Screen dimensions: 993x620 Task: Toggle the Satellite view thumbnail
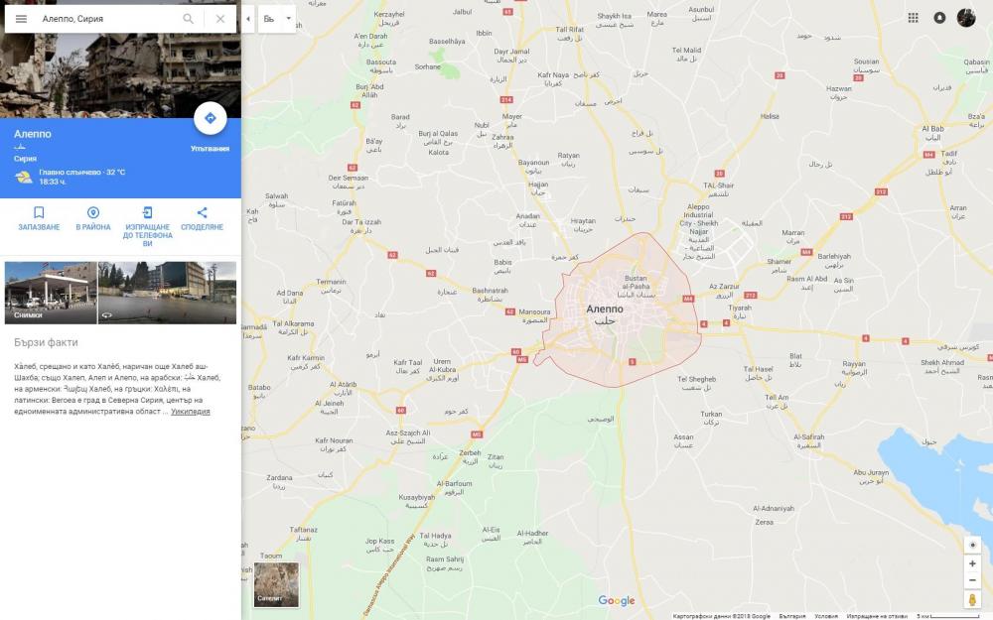[276, 584]
